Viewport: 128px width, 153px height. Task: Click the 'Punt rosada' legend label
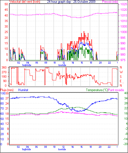coord(116,90)
